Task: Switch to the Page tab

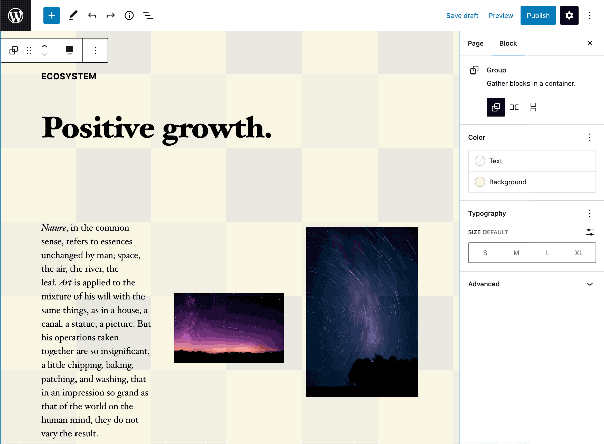Action: click(475, 43)
